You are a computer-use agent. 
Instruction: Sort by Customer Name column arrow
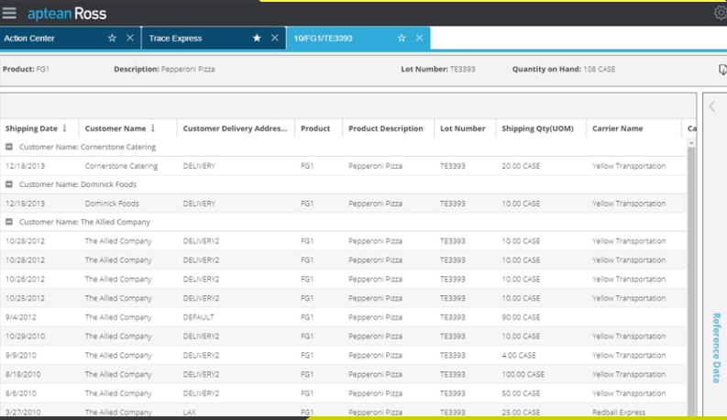click(153, 128)
